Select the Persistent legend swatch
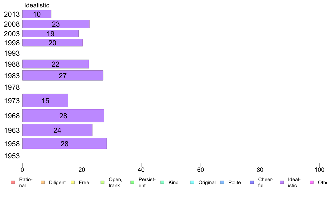 (132, 182)
